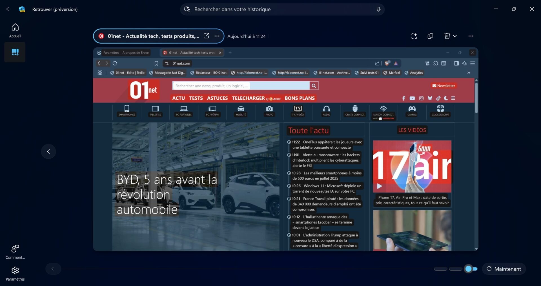This screenshot has width=541, height=286.
Task: Bookmark the page in Brave
Action: point(156,63)
